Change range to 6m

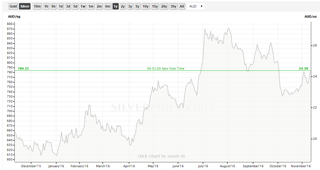[x=108, y=6]
